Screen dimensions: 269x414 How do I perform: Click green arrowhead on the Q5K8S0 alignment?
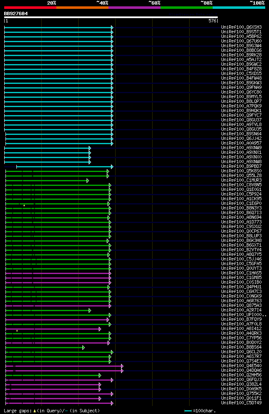(x=108, y=171)
